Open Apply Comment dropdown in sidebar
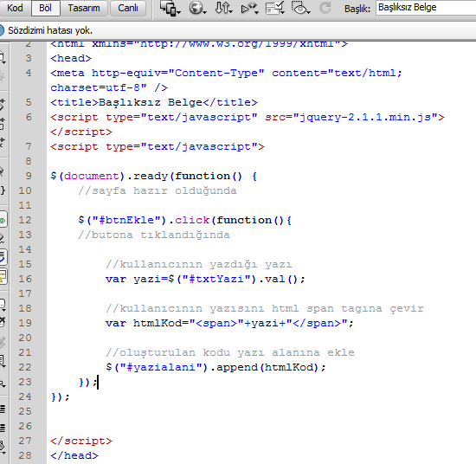 [3, 305]
